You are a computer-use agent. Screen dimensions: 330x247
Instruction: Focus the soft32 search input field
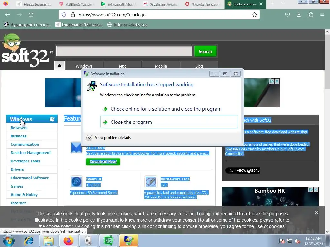(124, 51)
